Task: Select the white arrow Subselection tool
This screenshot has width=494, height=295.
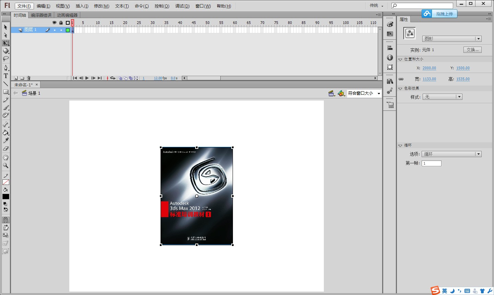Action: (x=5, y=35)
